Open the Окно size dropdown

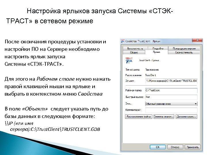point(171,104)
